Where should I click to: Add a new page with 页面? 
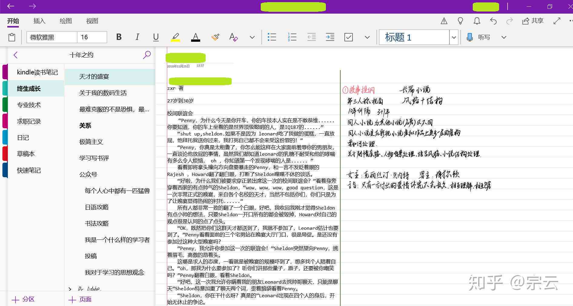coord(80,299)
